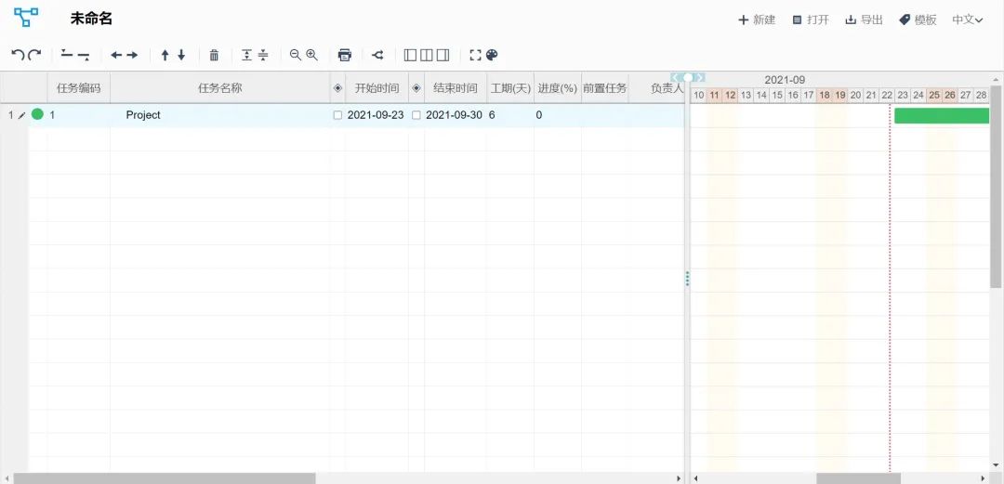The image size is (1004, 484).
Task: Tick the end milestone checkbox for Project
Action: pyautogui.click(x=416, y=115)
